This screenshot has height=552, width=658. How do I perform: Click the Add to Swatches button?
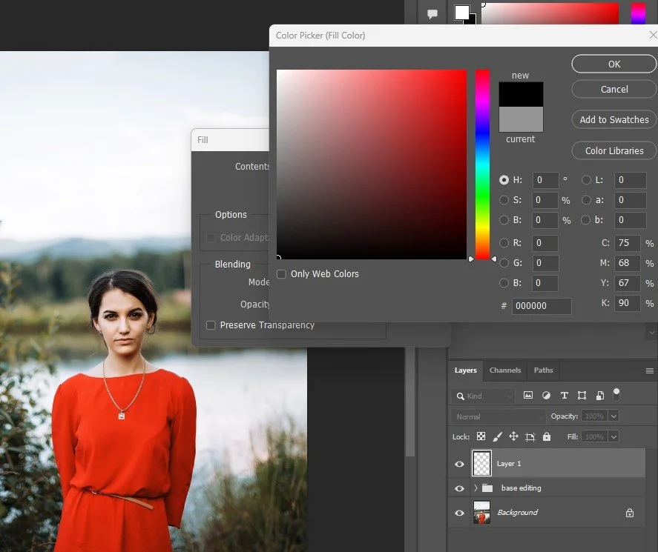pos(613,119)
